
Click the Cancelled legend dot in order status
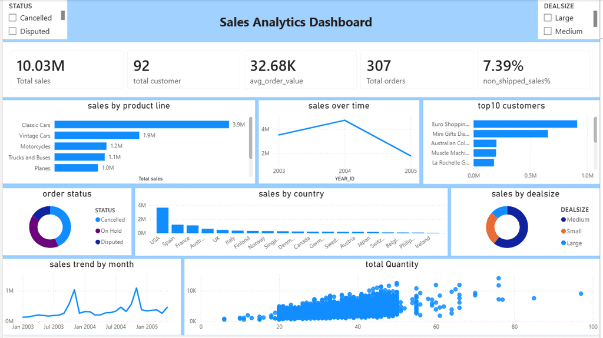click(x=98, y=220)
